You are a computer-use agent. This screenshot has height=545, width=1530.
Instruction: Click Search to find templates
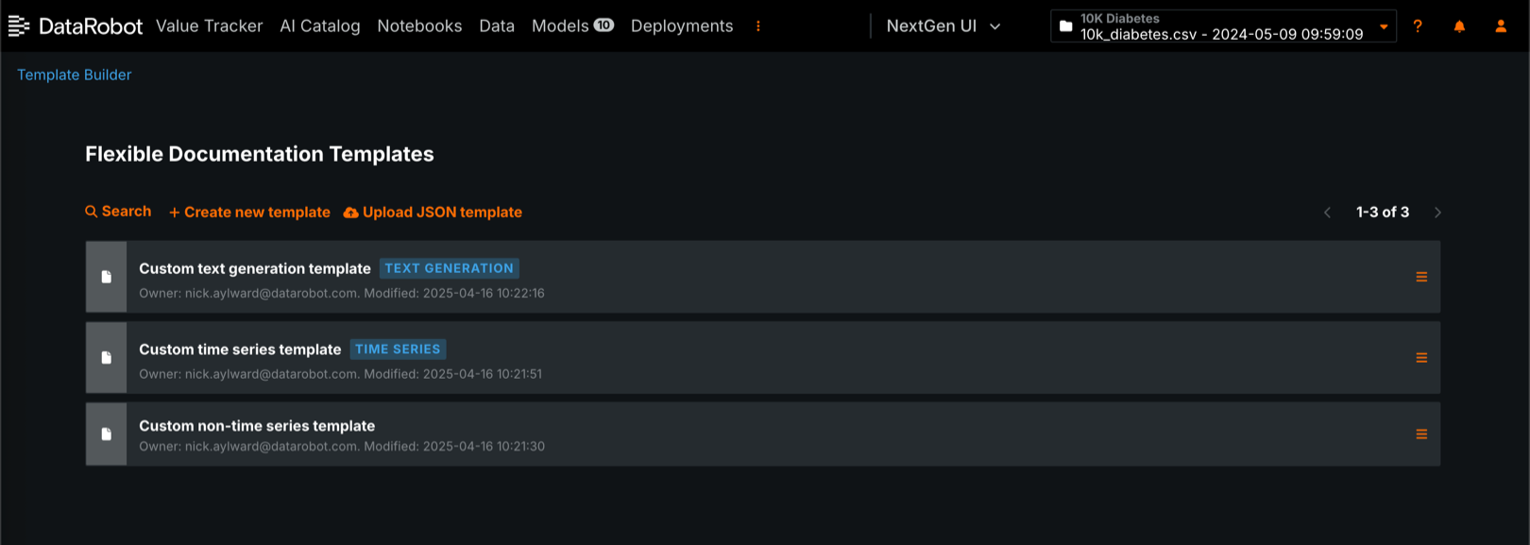(x=118, y=212)
